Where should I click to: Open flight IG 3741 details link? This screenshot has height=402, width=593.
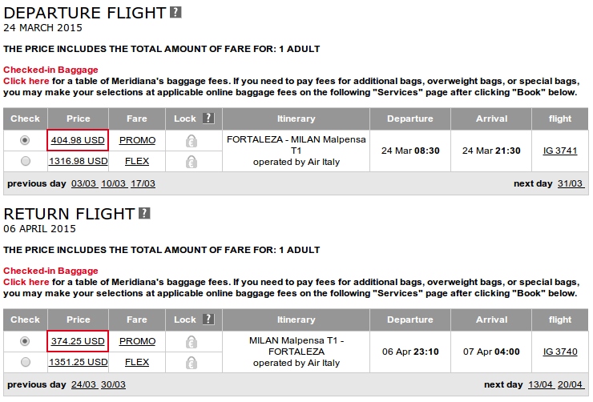tap(560, 151)
